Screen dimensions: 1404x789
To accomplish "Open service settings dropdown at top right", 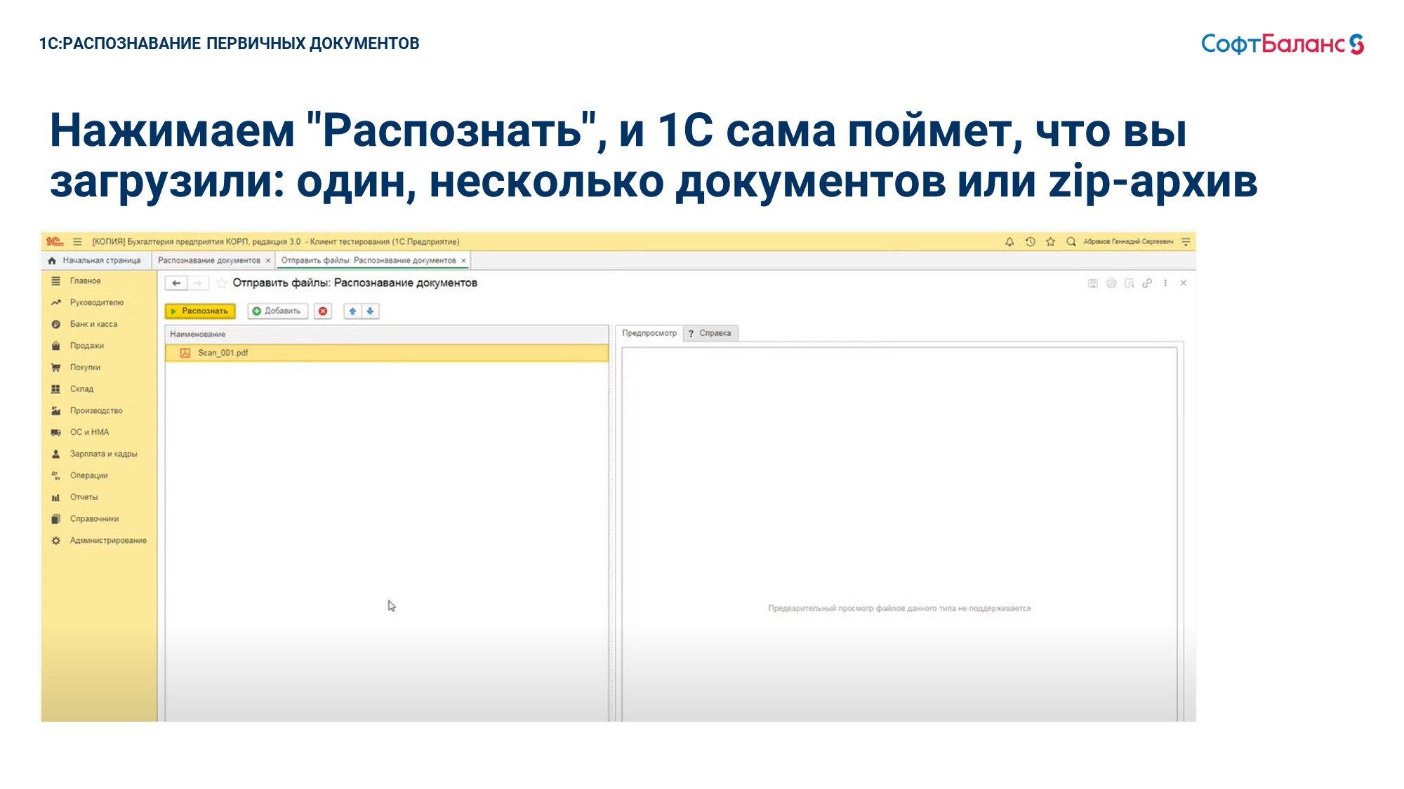I will 1186,241.
